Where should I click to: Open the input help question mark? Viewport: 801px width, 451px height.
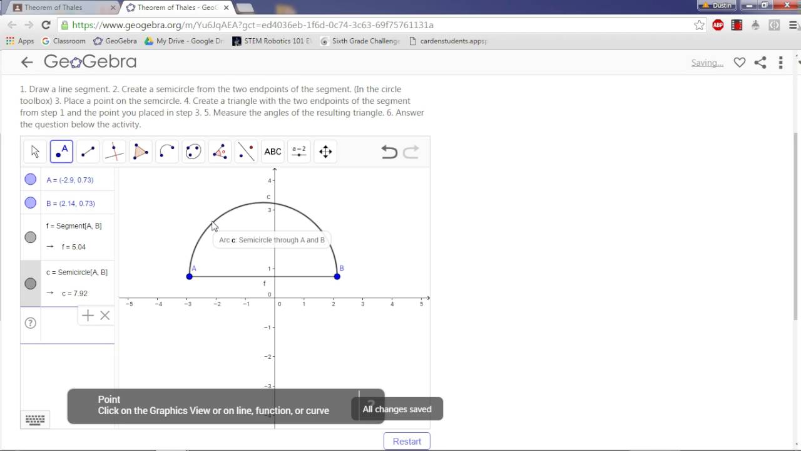point(30,323)
